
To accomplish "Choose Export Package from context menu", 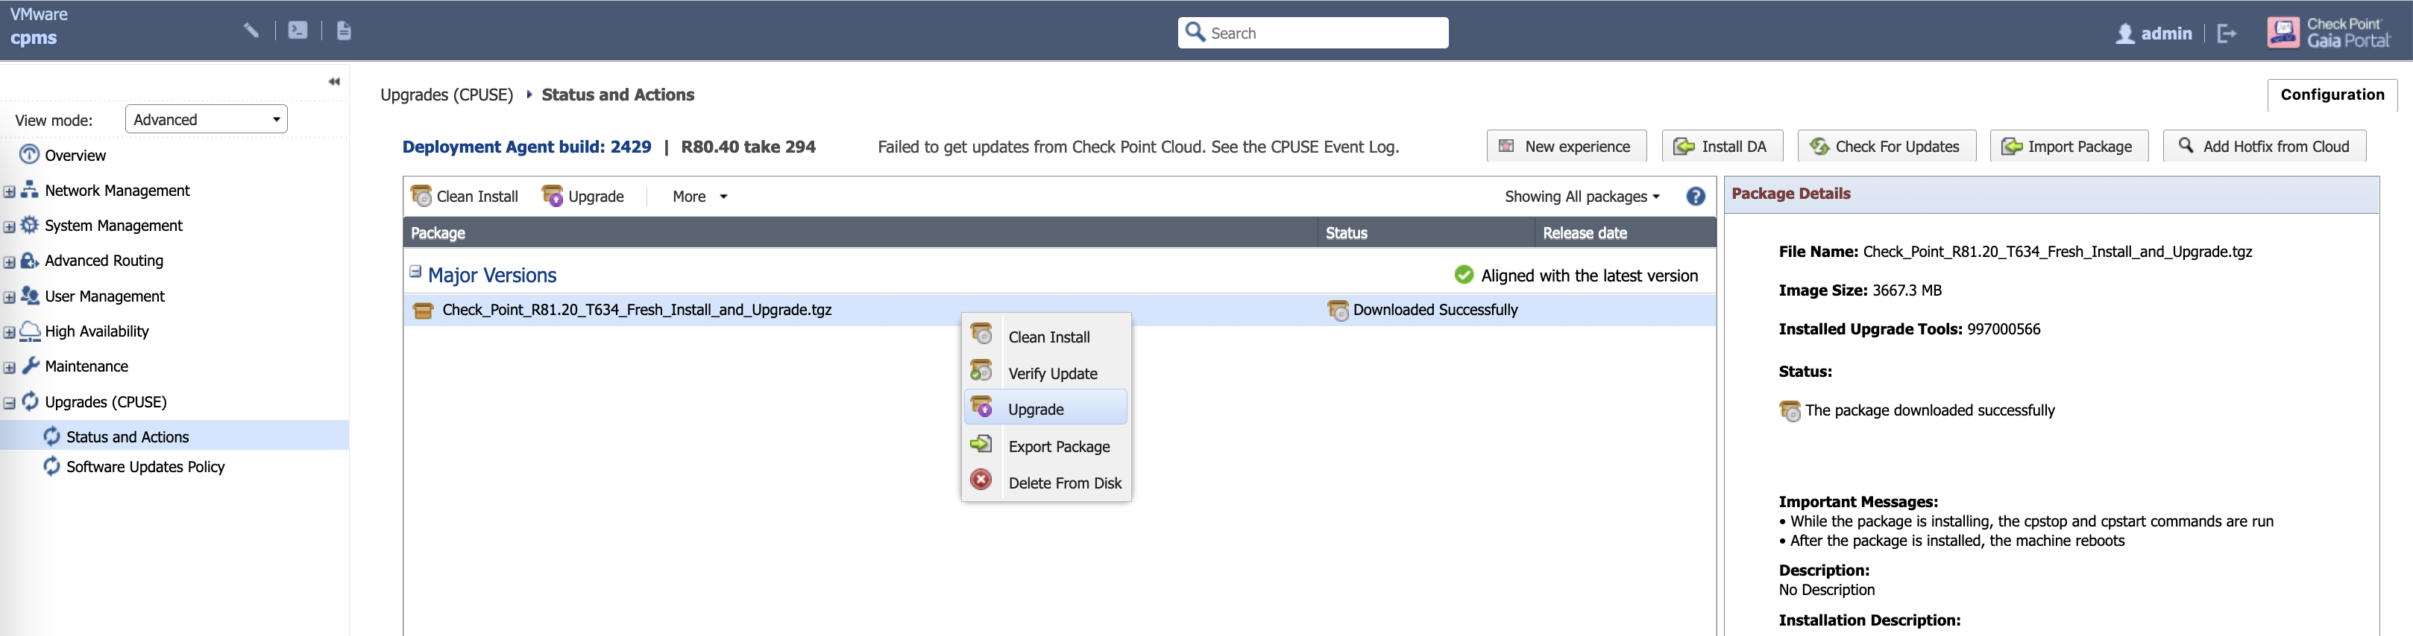I will point(1059,446).
